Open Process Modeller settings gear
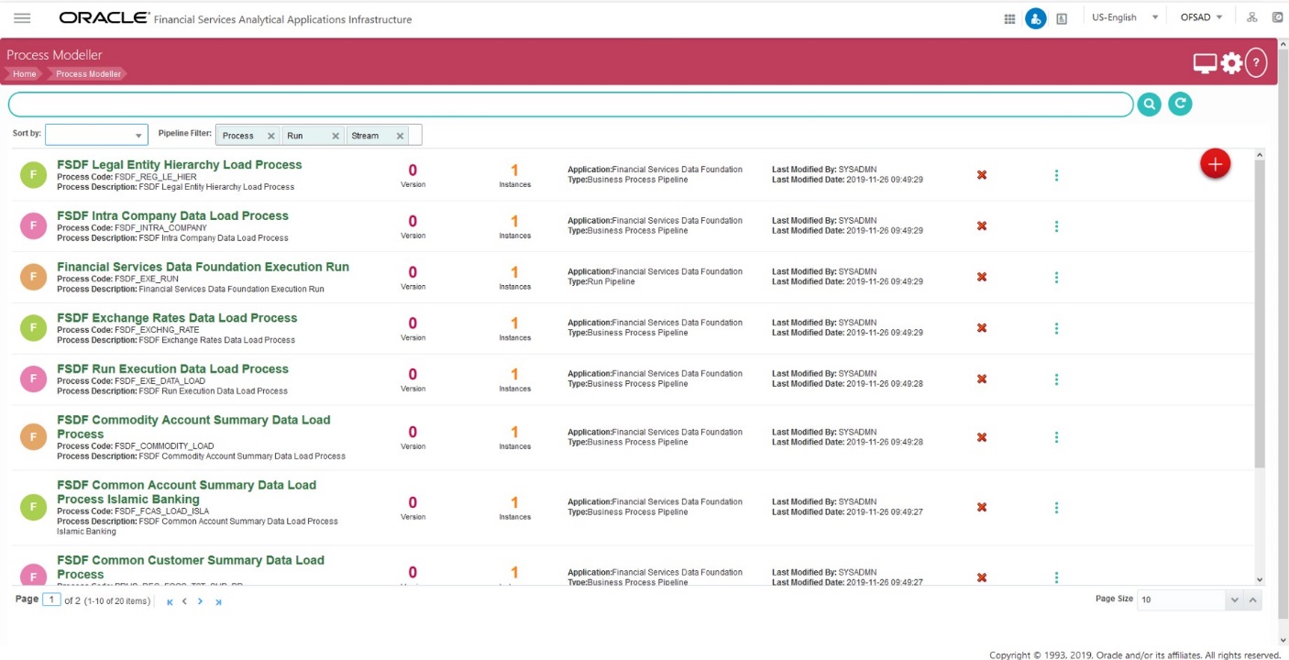Viewport: 1289px width, 660px height. tap(1231, 62)
